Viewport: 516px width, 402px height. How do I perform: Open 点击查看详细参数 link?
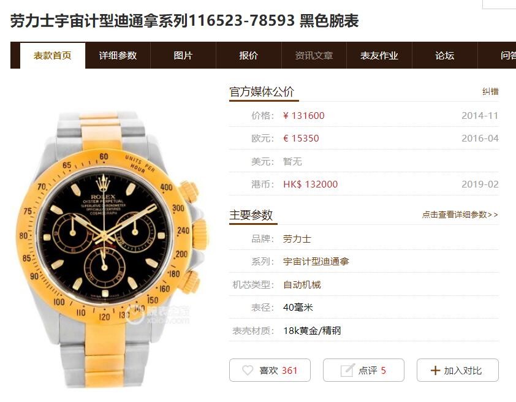(x=460, y=215)
